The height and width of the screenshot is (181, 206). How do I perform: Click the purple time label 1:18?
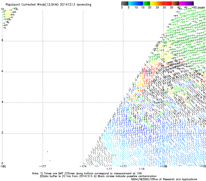click(x=141, y=169)
